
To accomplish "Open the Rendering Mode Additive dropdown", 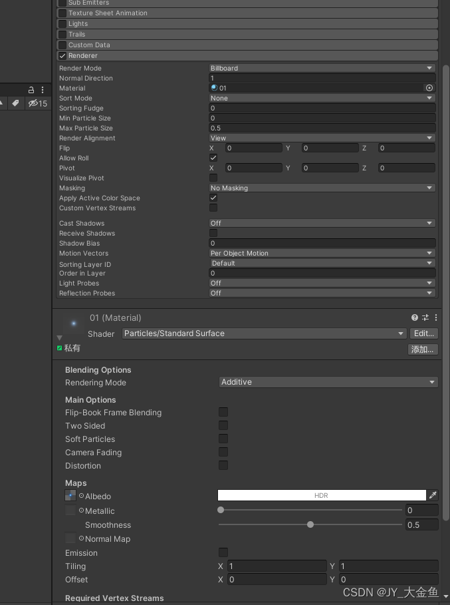I will [328, 382].
